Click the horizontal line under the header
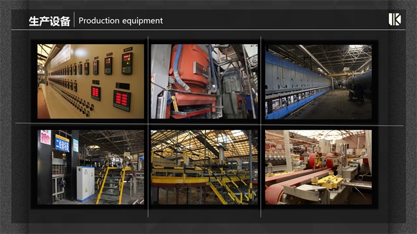Viewport: 417px width, 234px height. [x=208, y=30]
